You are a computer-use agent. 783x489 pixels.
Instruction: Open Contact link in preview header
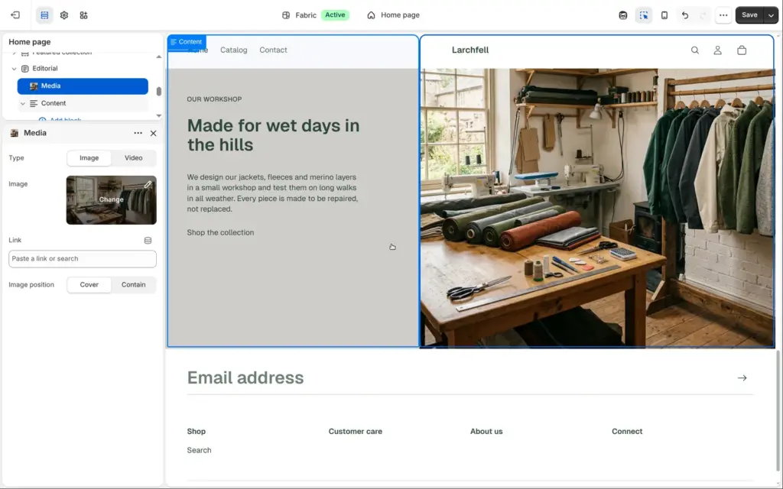tap(273, 50)
